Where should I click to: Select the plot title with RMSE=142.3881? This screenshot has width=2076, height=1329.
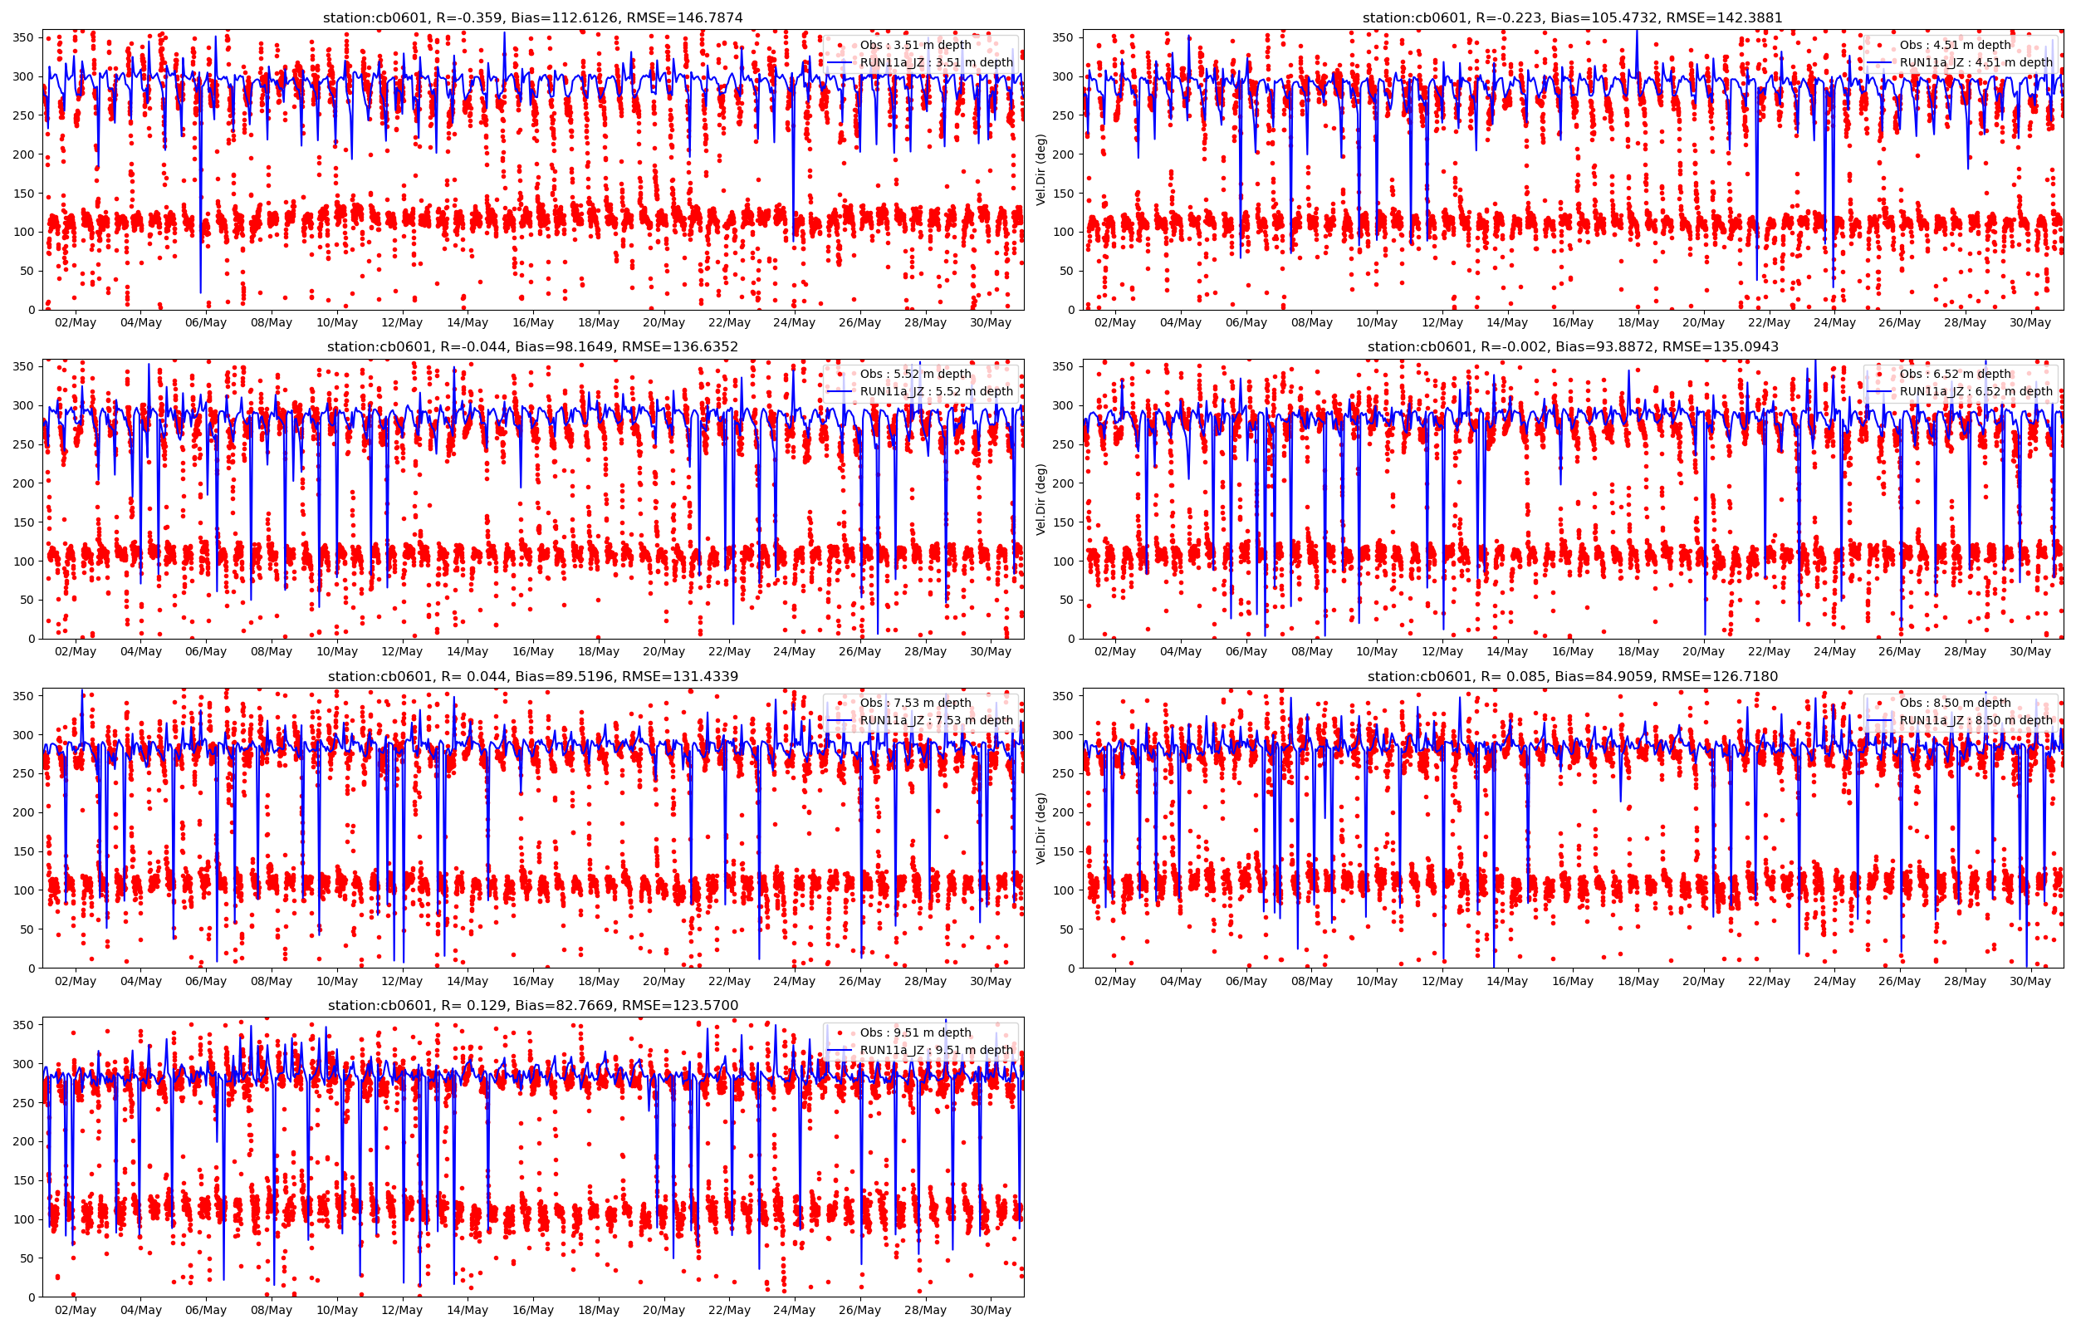pyautogui.click(x=1572, y=17)
